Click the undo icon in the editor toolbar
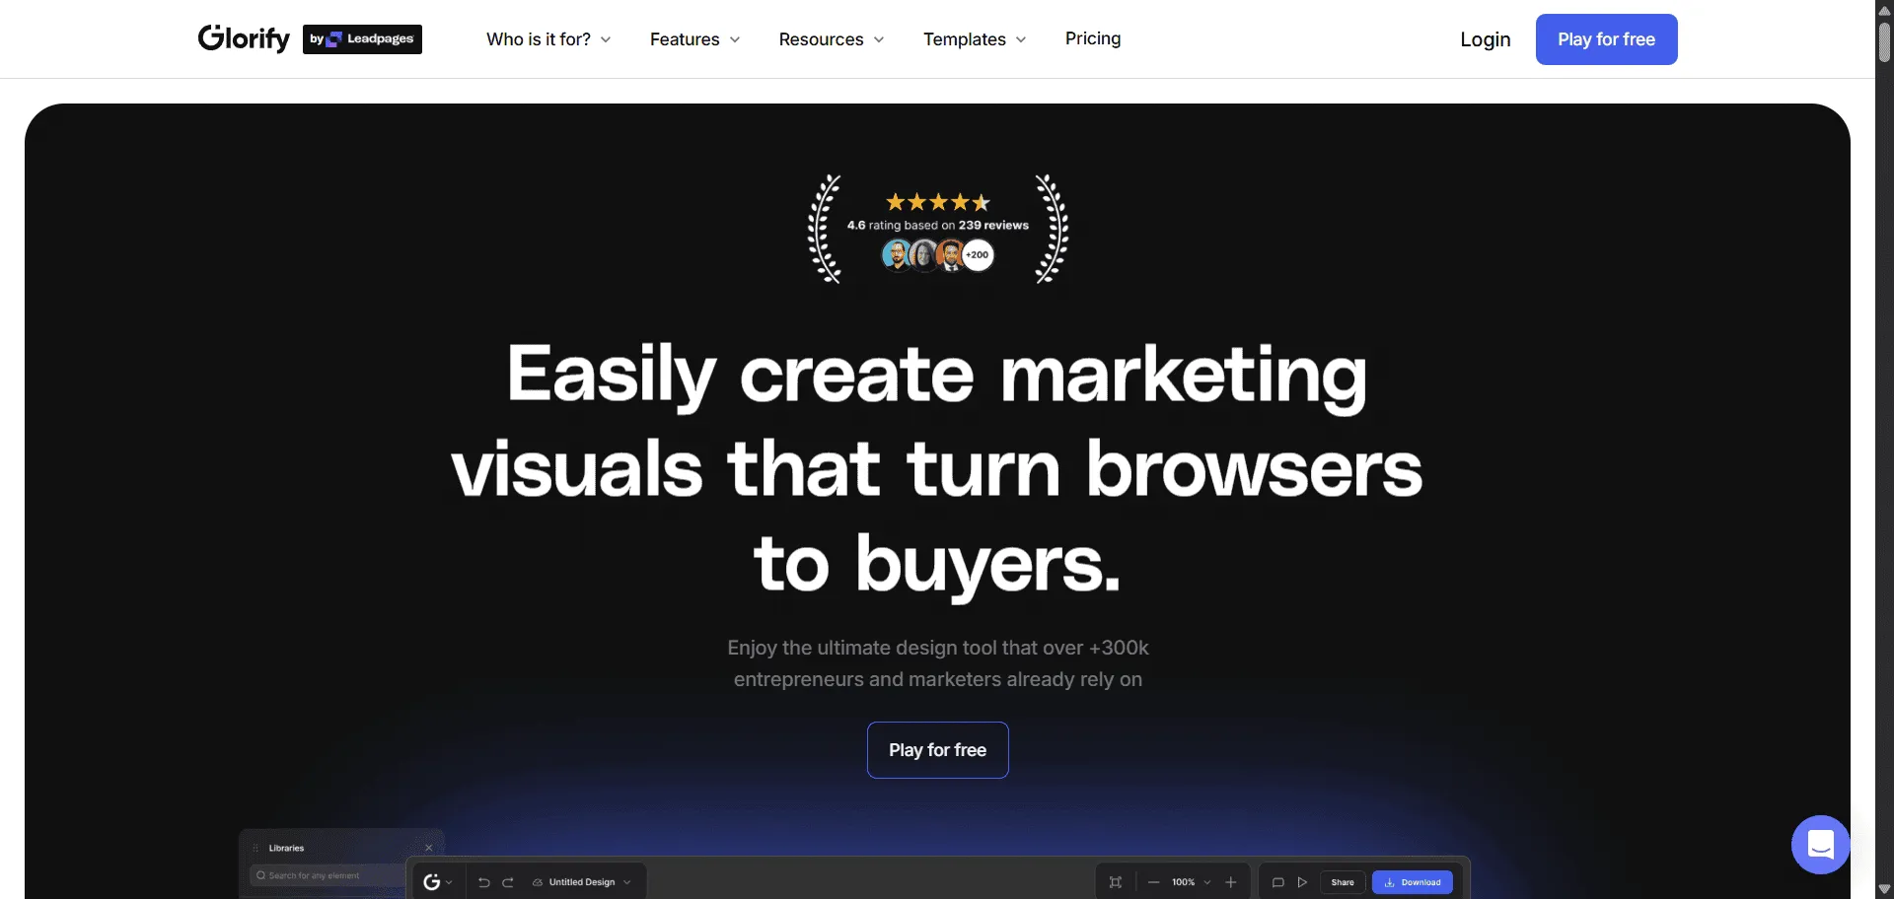The width and height of the screenshot is (1894, 899). coord(485,883)
